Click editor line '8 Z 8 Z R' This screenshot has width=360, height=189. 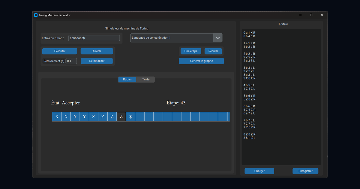(249, 134)
